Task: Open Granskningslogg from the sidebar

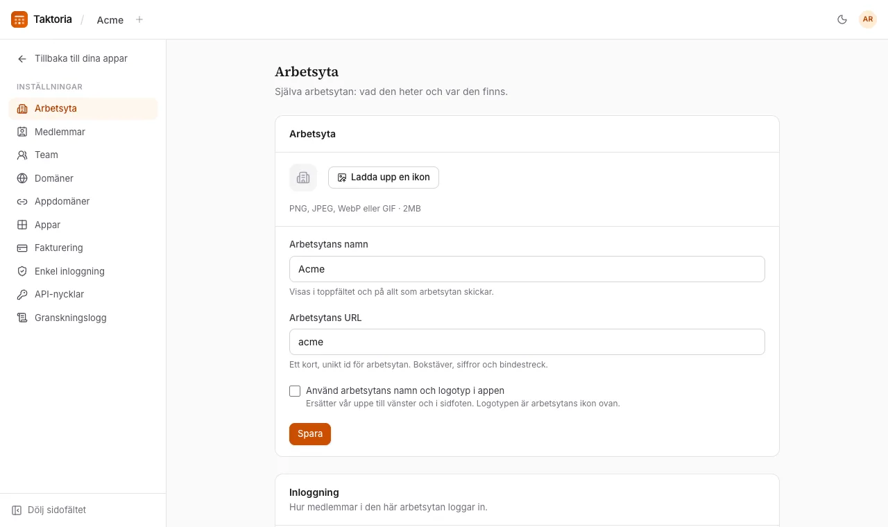Action: click(83, 318)
